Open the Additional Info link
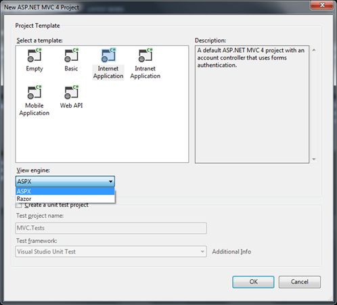Screen dimensions: 337x305 click(x=231, y=252)
